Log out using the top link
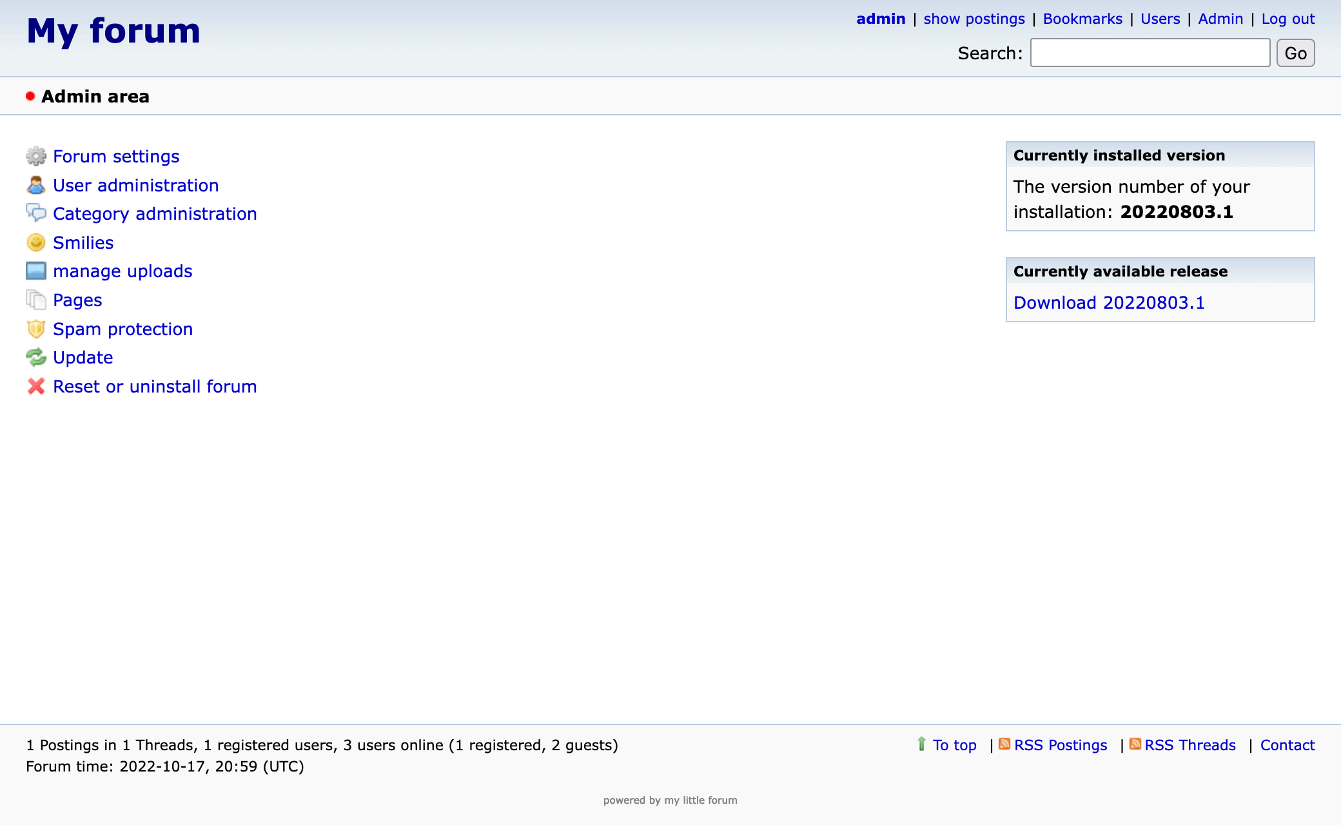The height and width of the screenshot is (825, 1341). point(1287,19)
